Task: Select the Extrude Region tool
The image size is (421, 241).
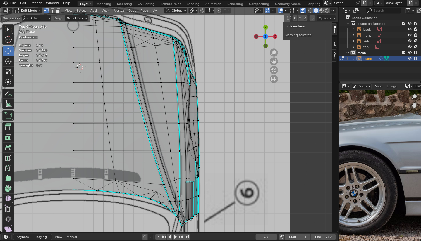Action: point(8,127)
